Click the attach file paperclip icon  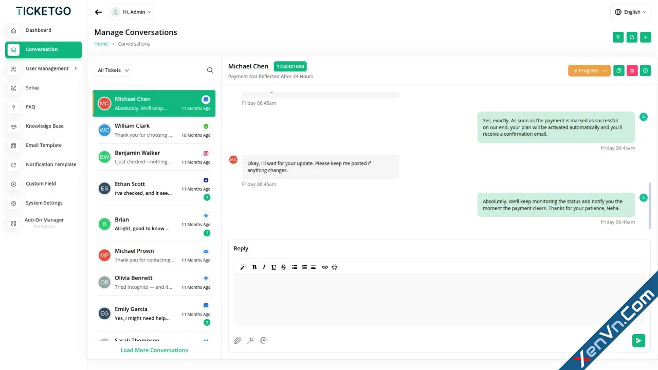(237, 340)
